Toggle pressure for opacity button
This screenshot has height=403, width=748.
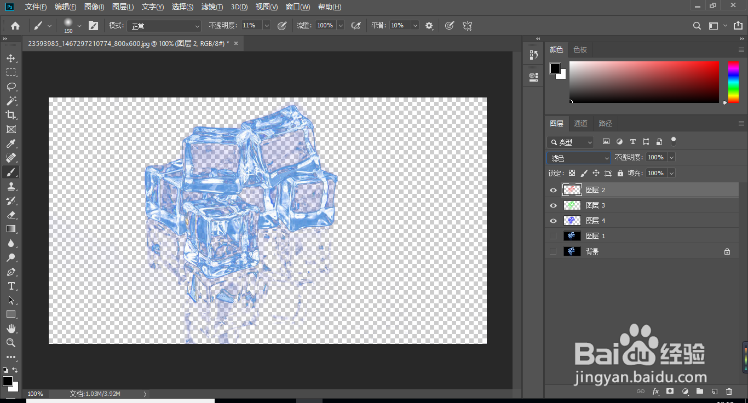click(x=282, y=25)
